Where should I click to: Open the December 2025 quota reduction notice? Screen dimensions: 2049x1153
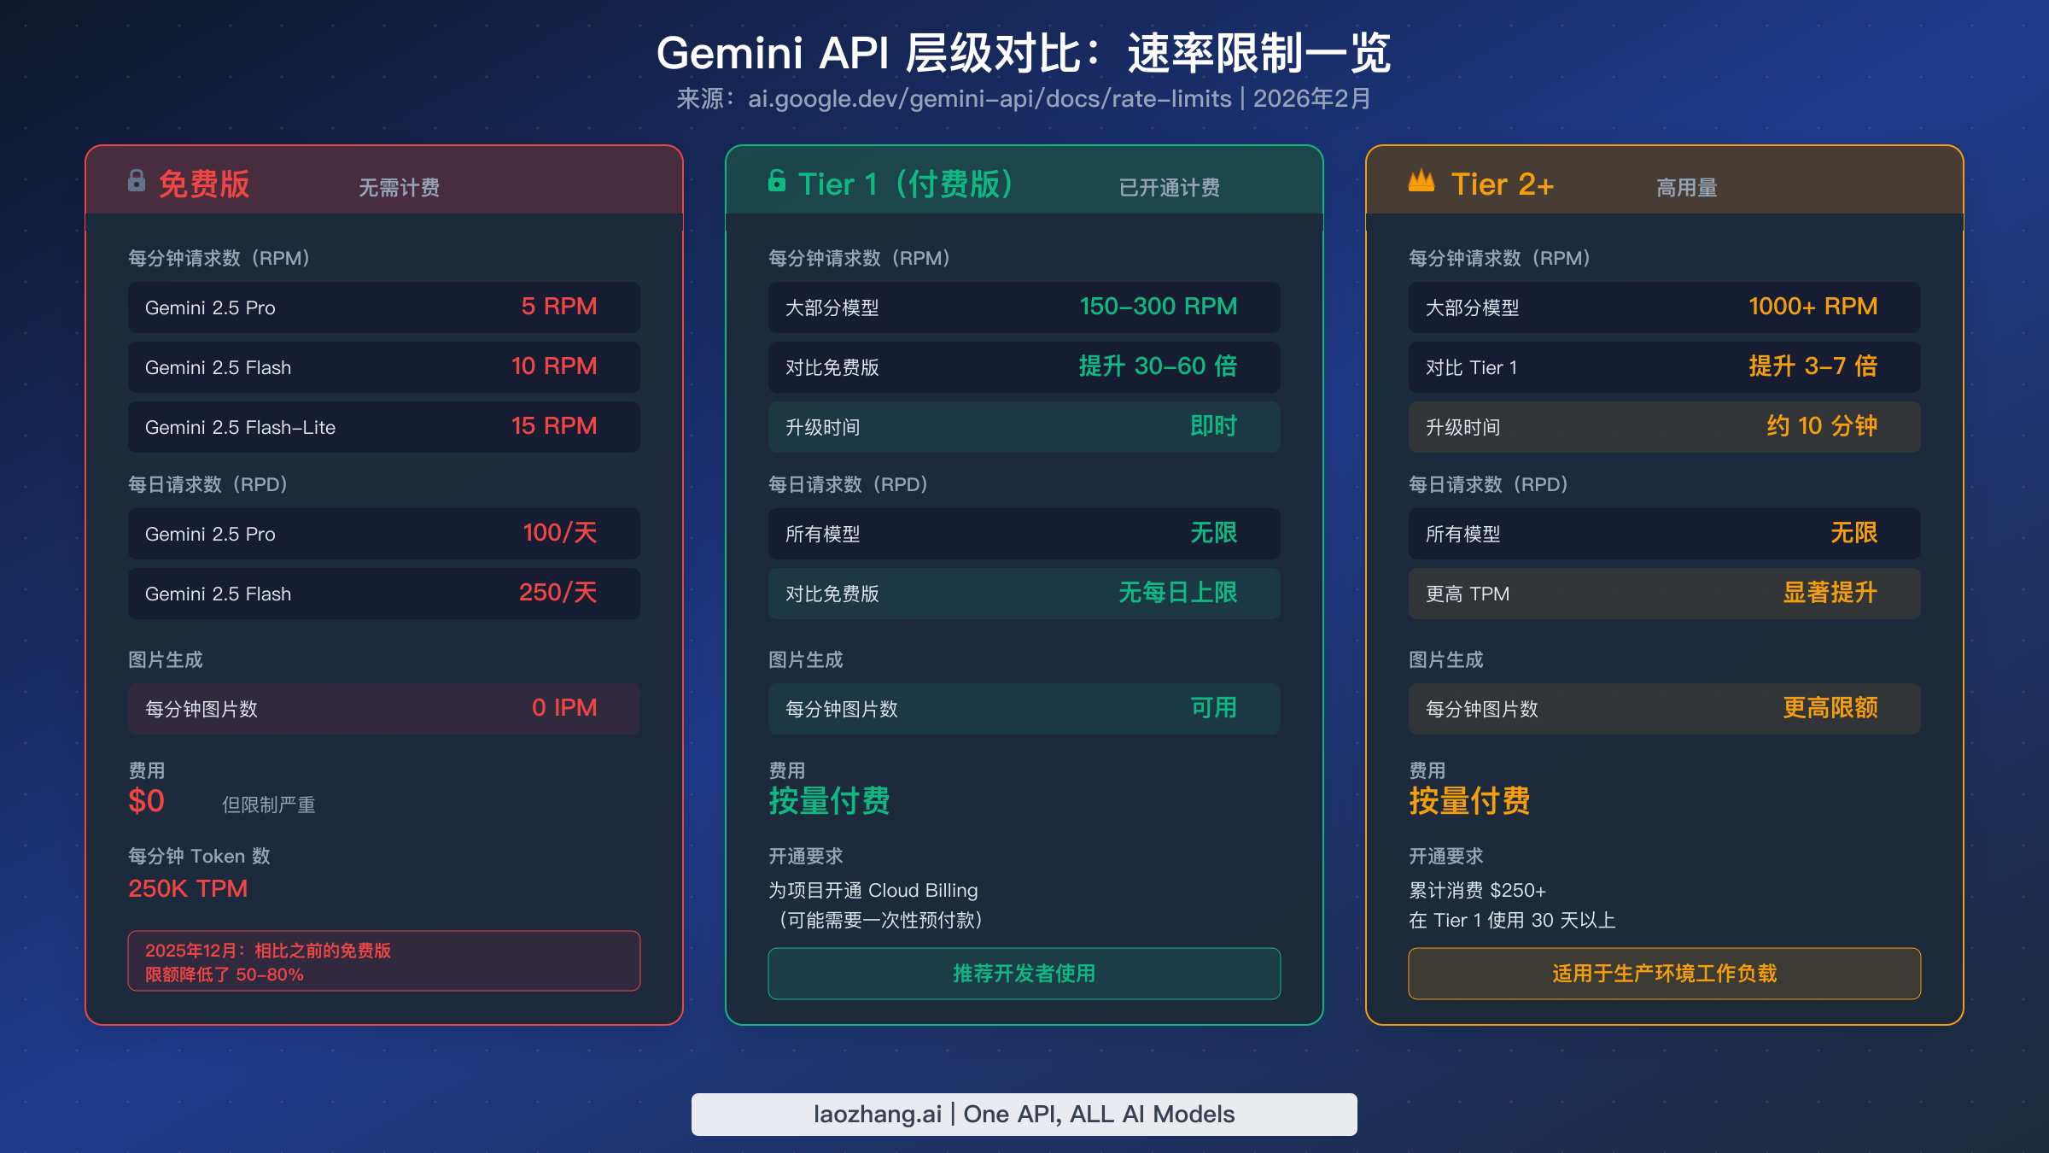pos(383,961)
